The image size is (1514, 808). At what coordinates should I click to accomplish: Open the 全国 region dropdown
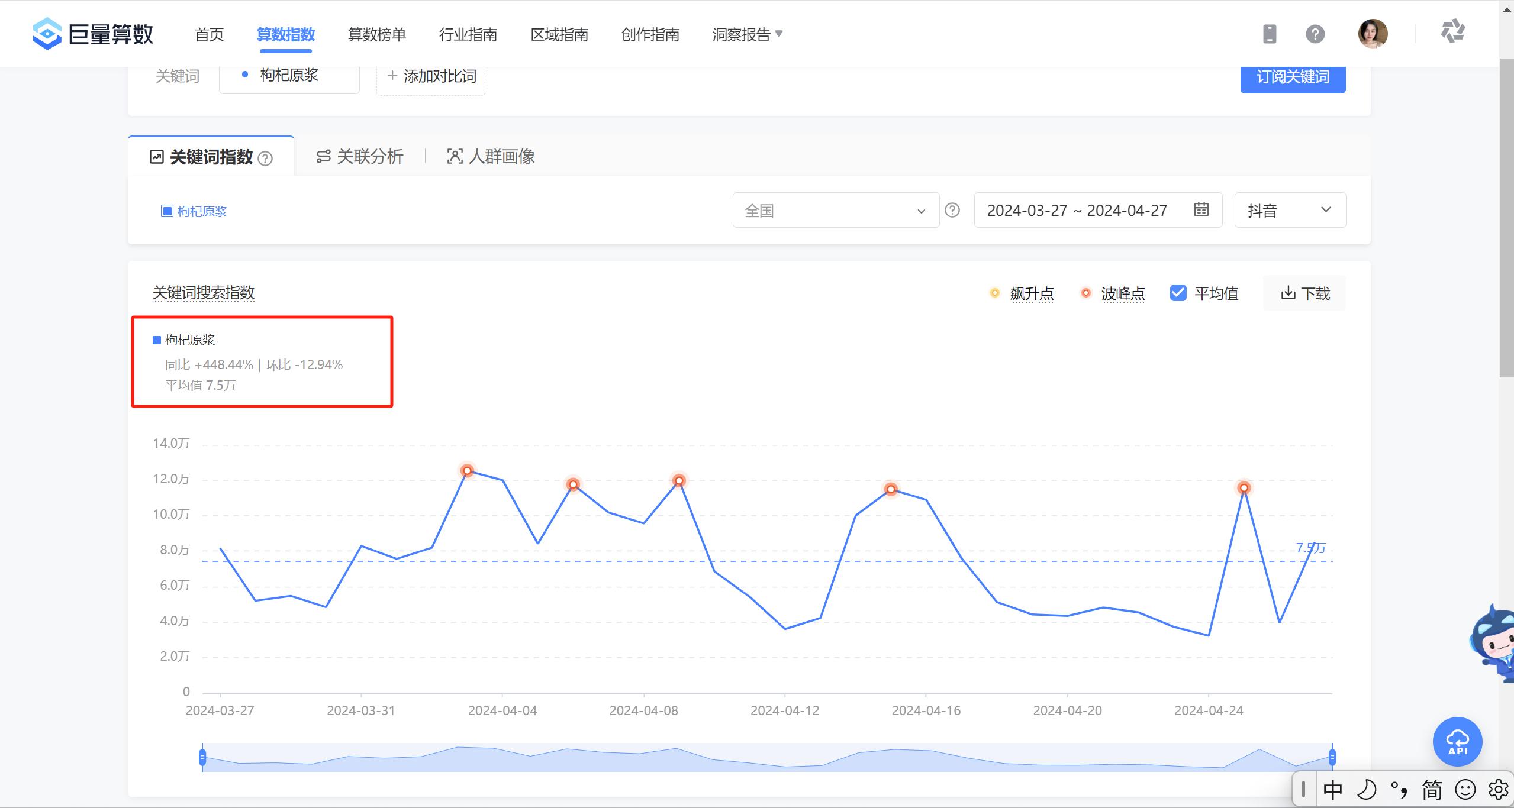835,209
